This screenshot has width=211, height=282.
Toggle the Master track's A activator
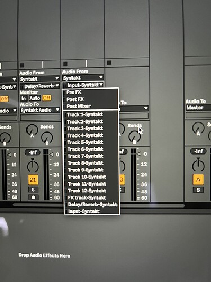click(x=198, y=179)
